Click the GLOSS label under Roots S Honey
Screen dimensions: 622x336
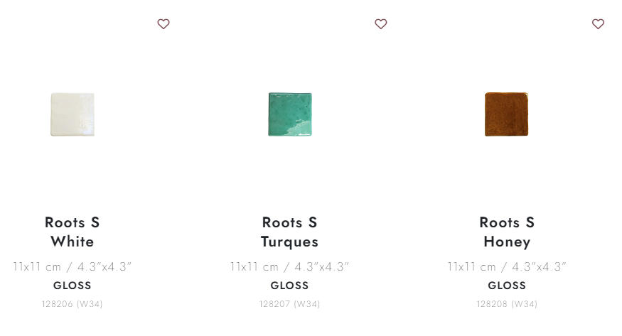pyautogui.click(x=507, y=286)
